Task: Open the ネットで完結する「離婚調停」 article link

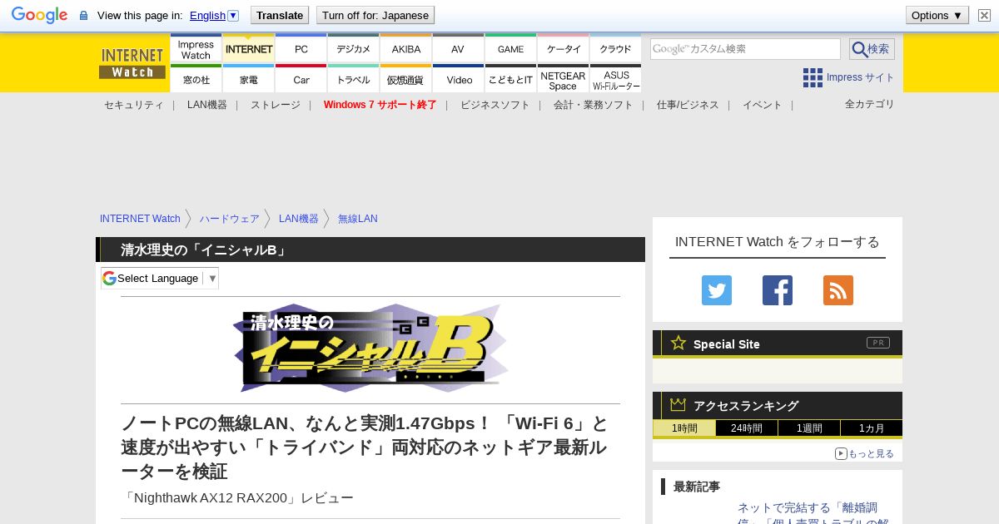Action: pos(813,515)
